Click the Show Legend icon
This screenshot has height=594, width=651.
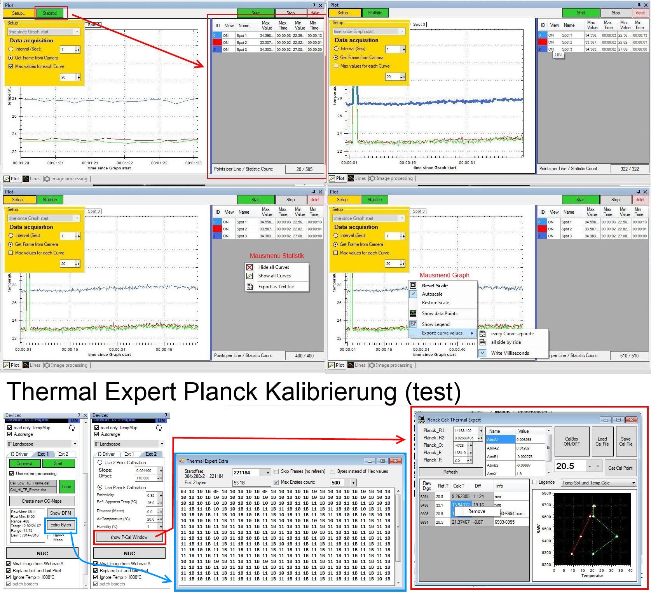[x=414, y=324]
